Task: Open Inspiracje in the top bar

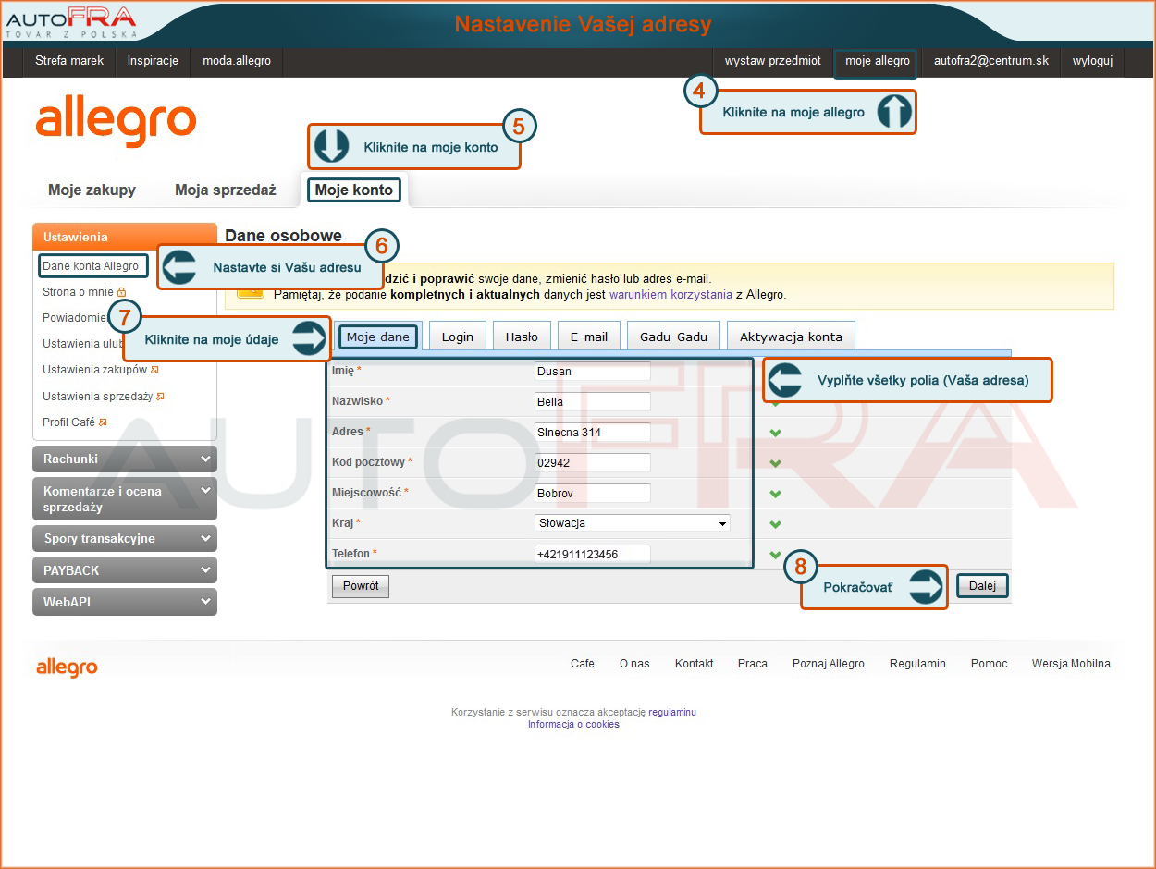Action: 153,61
